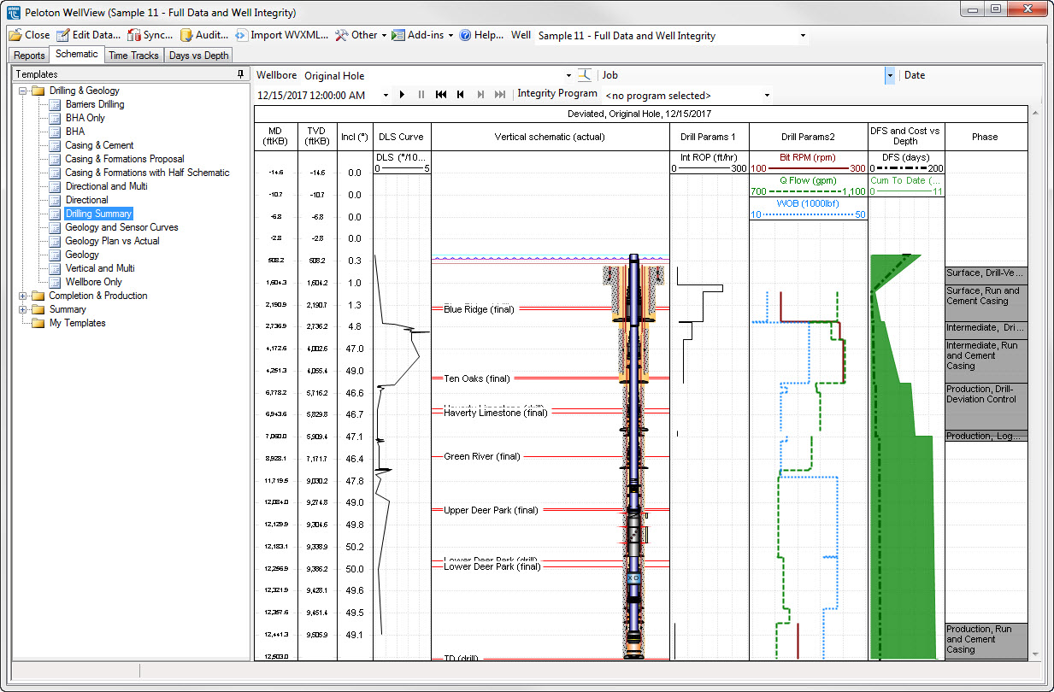Open the Help icon in toolbar
Viewport: 1054px width, 692px height.
pos(465,35)
